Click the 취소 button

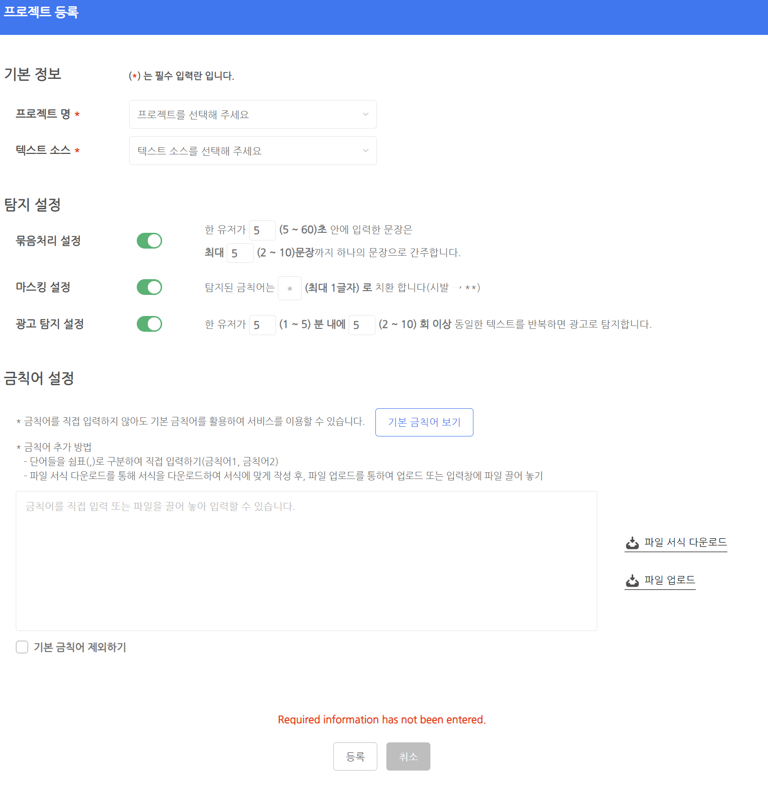point(408,756)
